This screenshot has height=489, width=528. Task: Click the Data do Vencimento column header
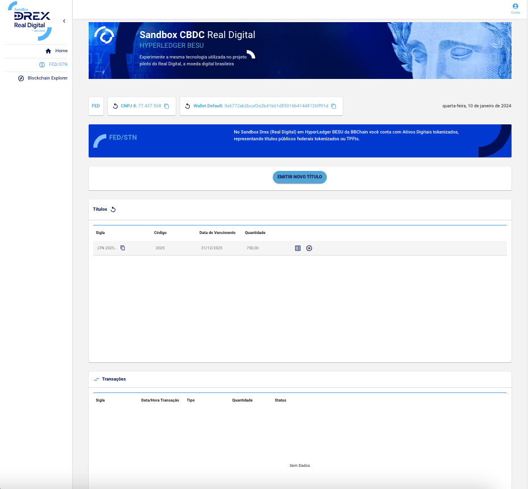click(x=217, y=233)
